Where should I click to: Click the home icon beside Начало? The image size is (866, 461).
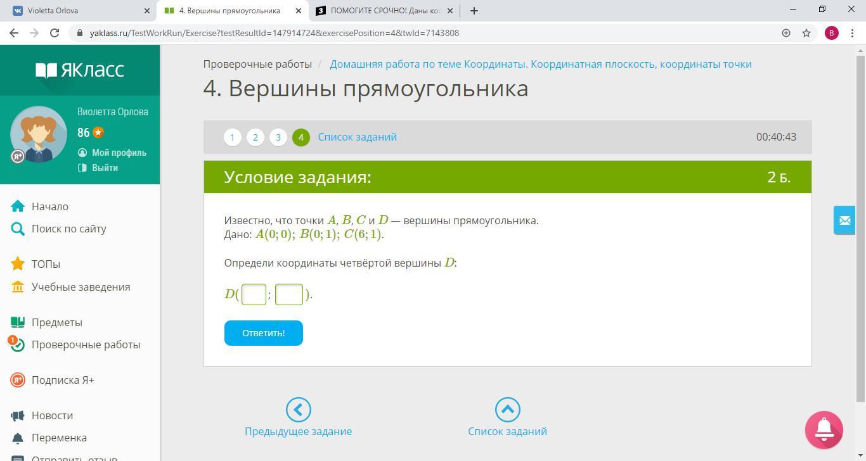coord(18,206)
